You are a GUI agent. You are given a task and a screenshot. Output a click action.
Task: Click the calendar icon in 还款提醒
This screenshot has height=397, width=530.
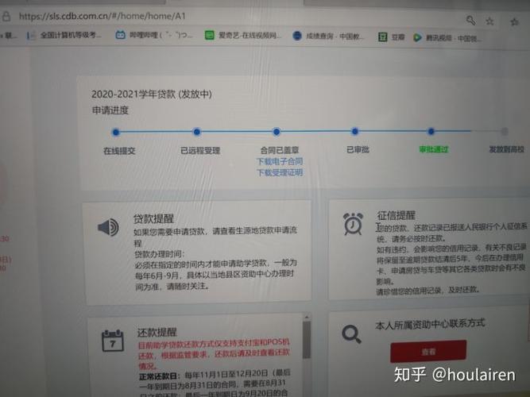(x=113, y=341)
